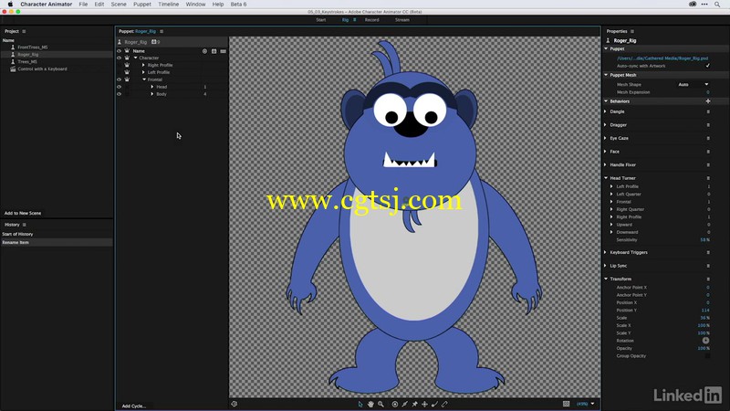This screenshot has width=730, height=411.
Task: Click the Add Cycle button
Action: coord(133,406)
